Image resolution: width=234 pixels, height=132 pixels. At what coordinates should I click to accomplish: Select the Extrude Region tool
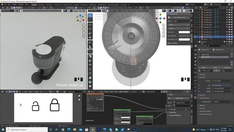[x=90, y=56]
